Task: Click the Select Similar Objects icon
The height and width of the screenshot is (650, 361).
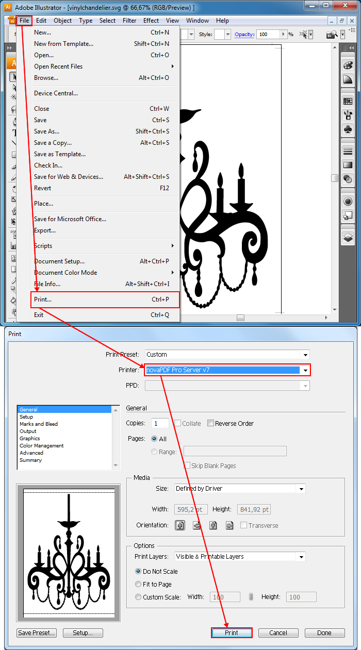Action: (304, 34)
